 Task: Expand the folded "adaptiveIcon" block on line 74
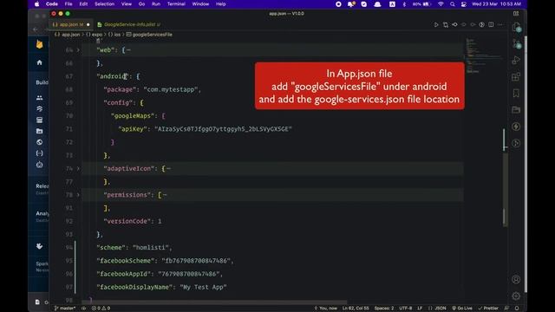tap(78, 168)
